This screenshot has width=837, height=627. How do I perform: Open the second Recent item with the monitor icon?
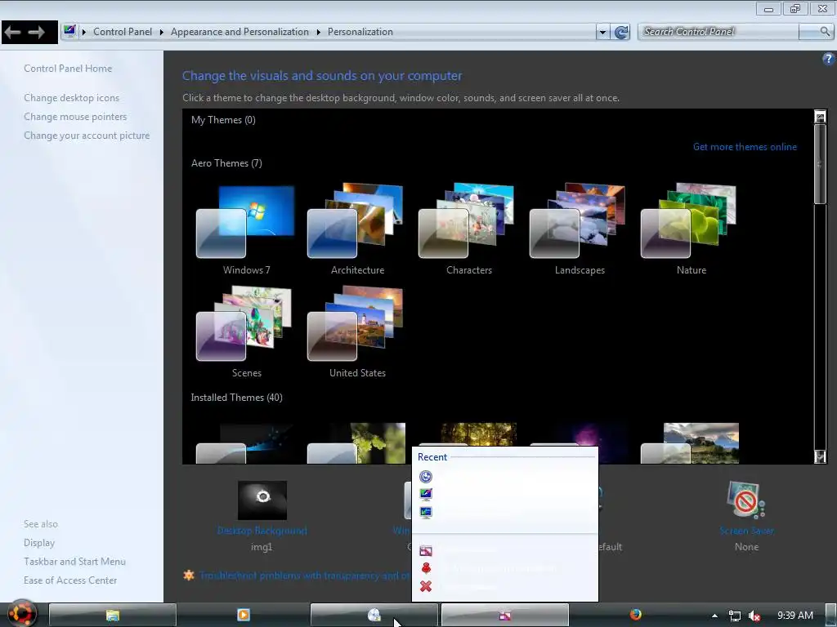click(x=505, y=494)
